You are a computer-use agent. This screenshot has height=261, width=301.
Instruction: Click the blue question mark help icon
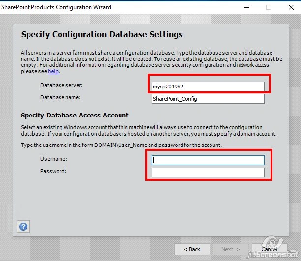[x=23, y=227]
